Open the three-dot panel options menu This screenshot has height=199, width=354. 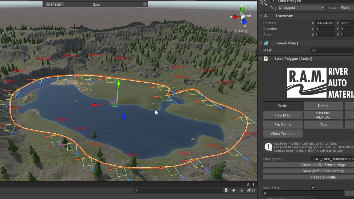pyautogui.click(x=254, y=184)
